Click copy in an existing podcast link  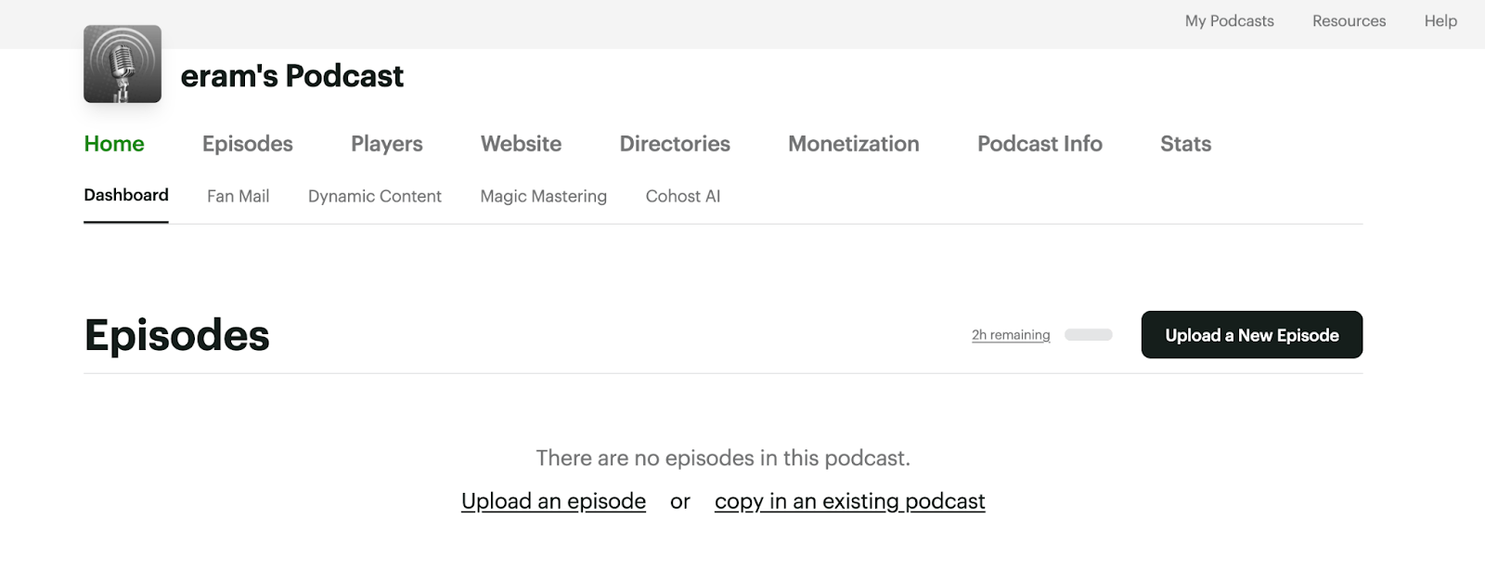[850, 501]
